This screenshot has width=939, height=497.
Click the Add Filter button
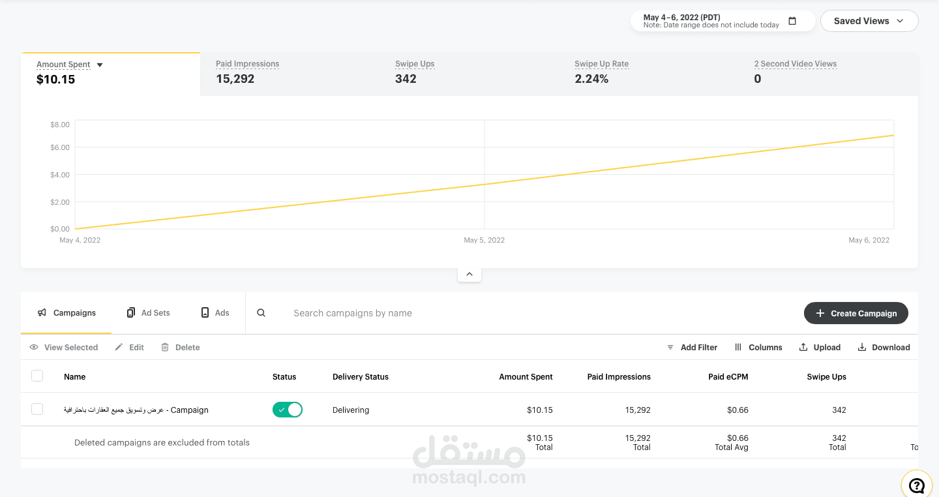(692, 348)
